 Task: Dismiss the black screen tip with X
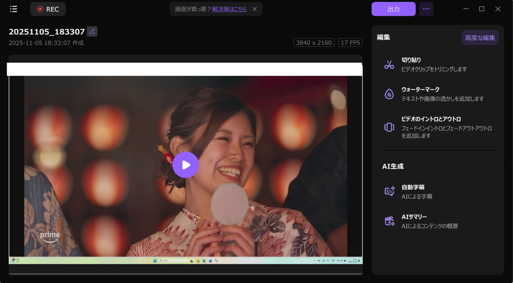pyautogui.click(x=255, y=9)
